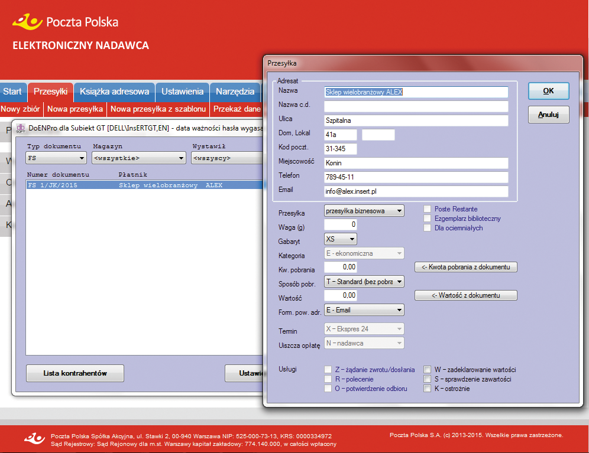Image resolution: width=589 pixels, height=453 pixels.
Task: Click the Anuluj button
Action: click(x=548, y=115)
